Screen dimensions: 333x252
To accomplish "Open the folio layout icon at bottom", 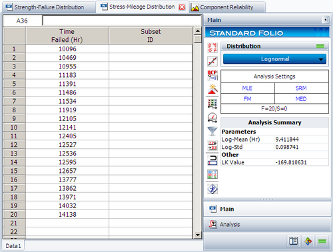I will pos(293,241).
